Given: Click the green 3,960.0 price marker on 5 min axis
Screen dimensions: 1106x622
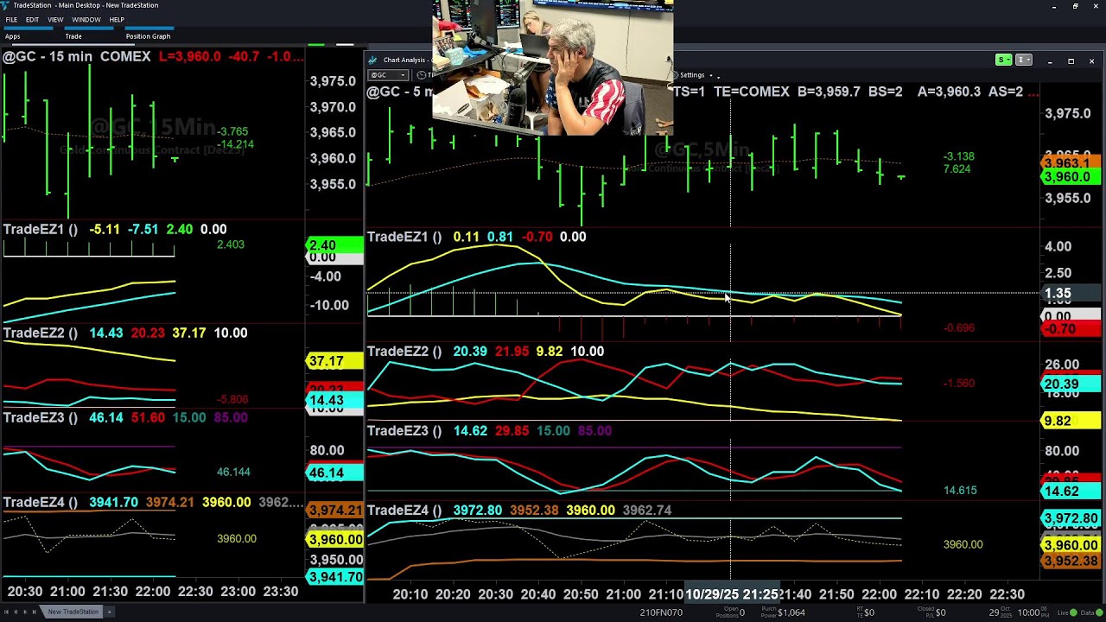Looking at the screenshot, I should pos(1071,177).
